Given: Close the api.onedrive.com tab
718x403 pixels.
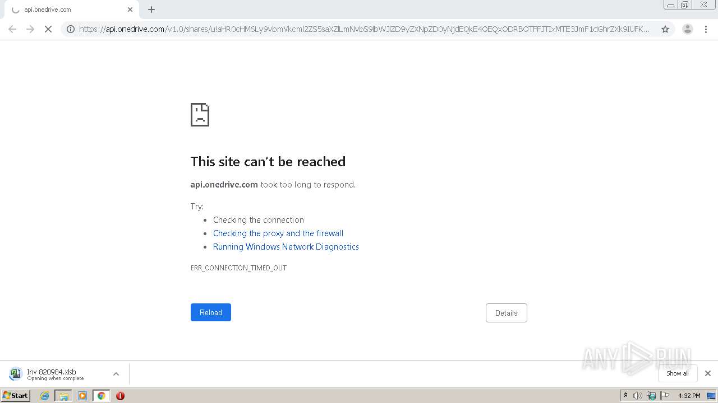Looking at the screenshot, I should tap(130, 10).
